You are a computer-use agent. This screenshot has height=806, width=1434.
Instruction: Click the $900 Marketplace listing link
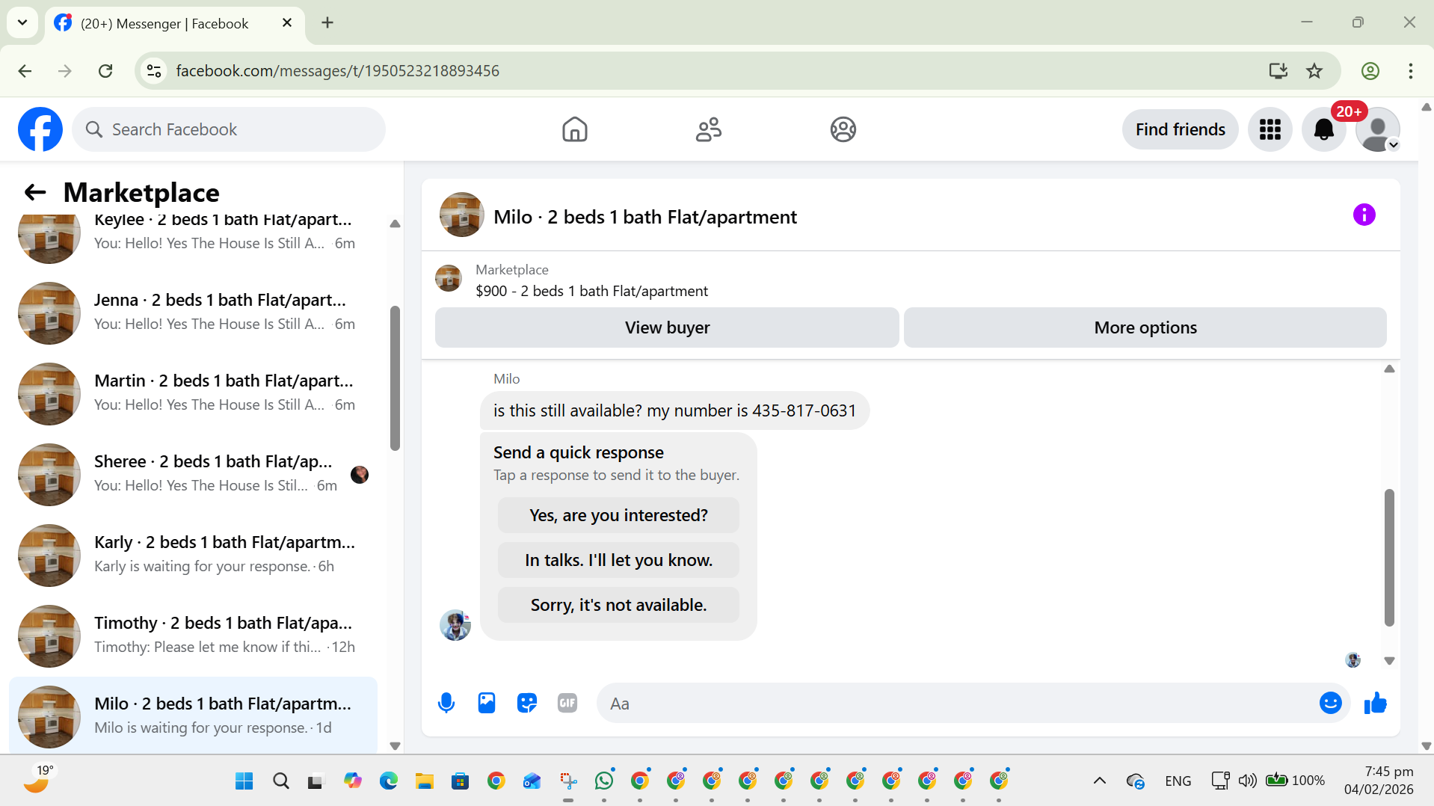(591, 291)
